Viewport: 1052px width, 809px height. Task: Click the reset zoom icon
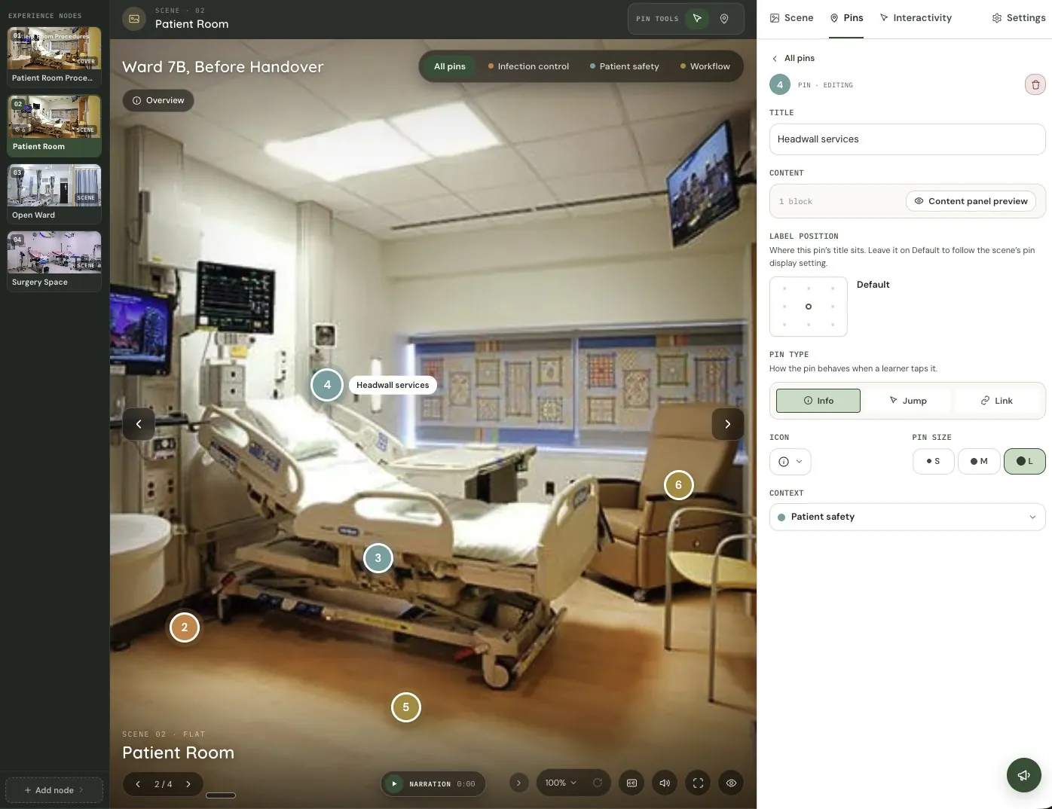[598, 783]
